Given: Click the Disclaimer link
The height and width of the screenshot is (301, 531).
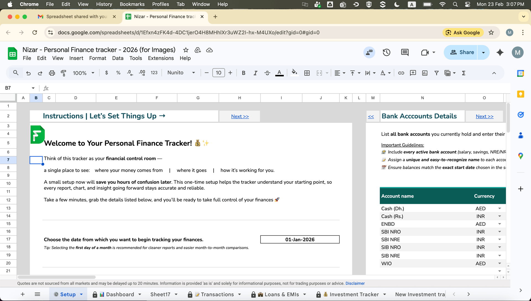Looking at the screenshot, I should [355, 283].
